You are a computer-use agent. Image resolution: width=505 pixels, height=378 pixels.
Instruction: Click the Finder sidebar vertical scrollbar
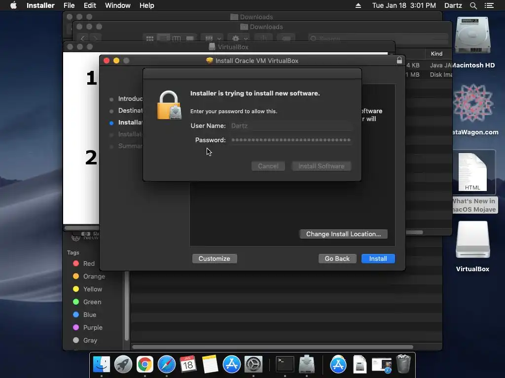(127, 305)
